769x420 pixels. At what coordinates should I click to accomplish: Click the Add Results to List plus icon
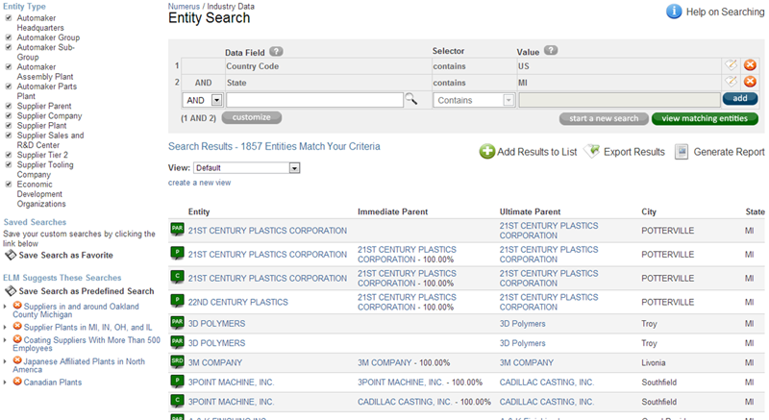(487, 152)
